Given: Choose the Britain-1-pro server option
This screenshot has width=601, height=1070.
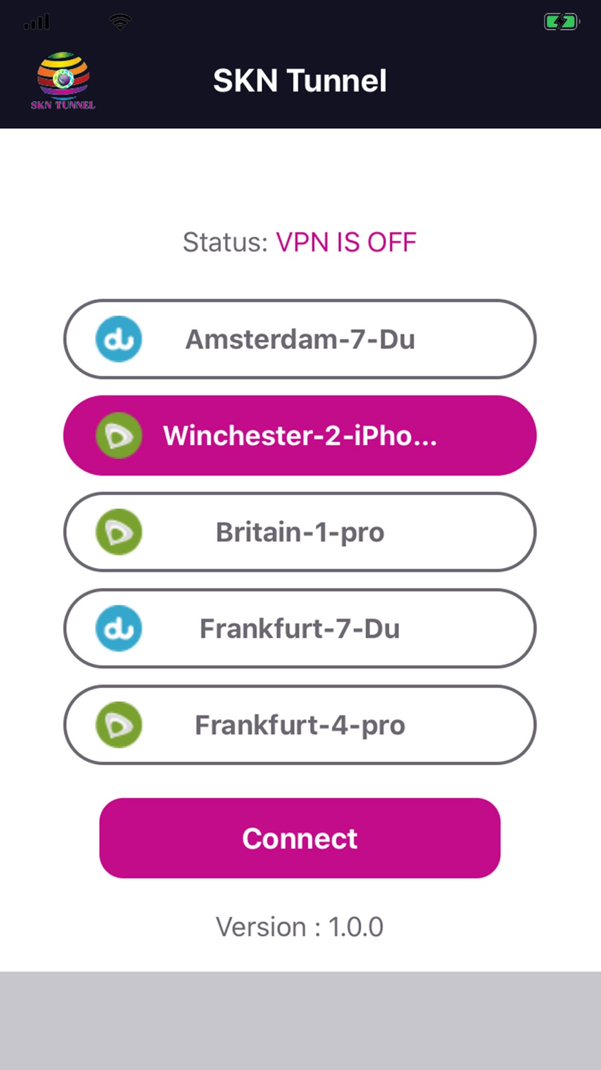Looking at the screenshot, I should [300, 532].
